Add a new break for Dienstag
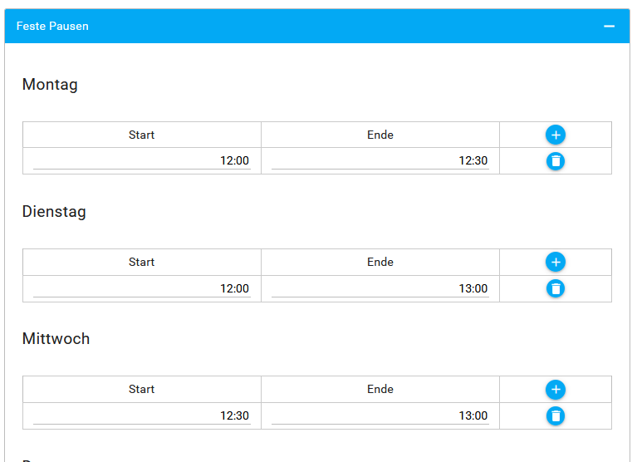Image resolution: width=637 pixels, height=462 pixels. click(556, 262)
